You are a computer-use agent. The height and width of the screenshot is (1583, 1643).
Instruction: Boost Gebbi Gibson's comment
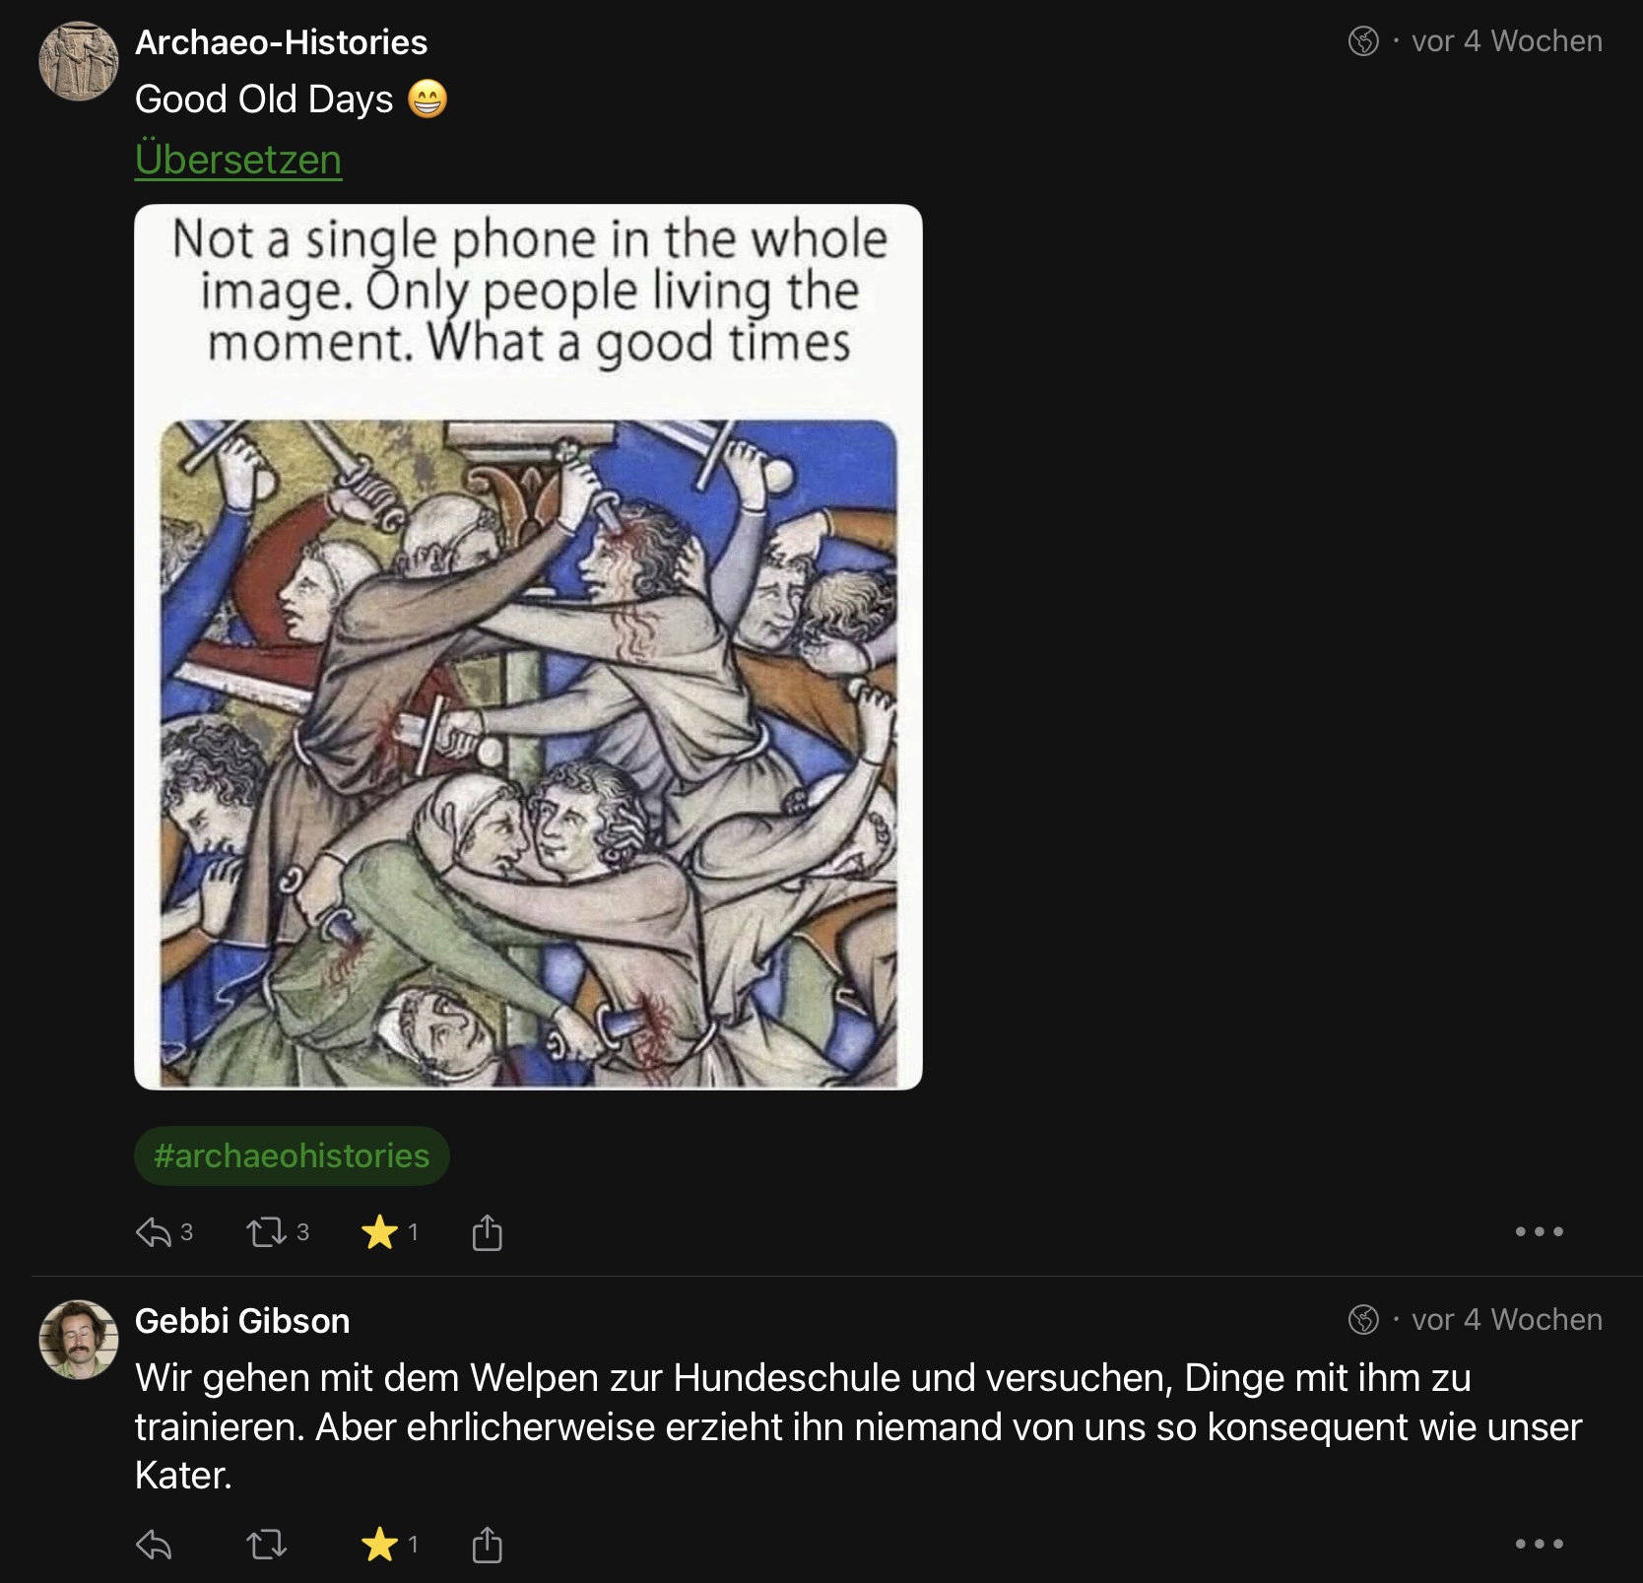(266, 1545)
